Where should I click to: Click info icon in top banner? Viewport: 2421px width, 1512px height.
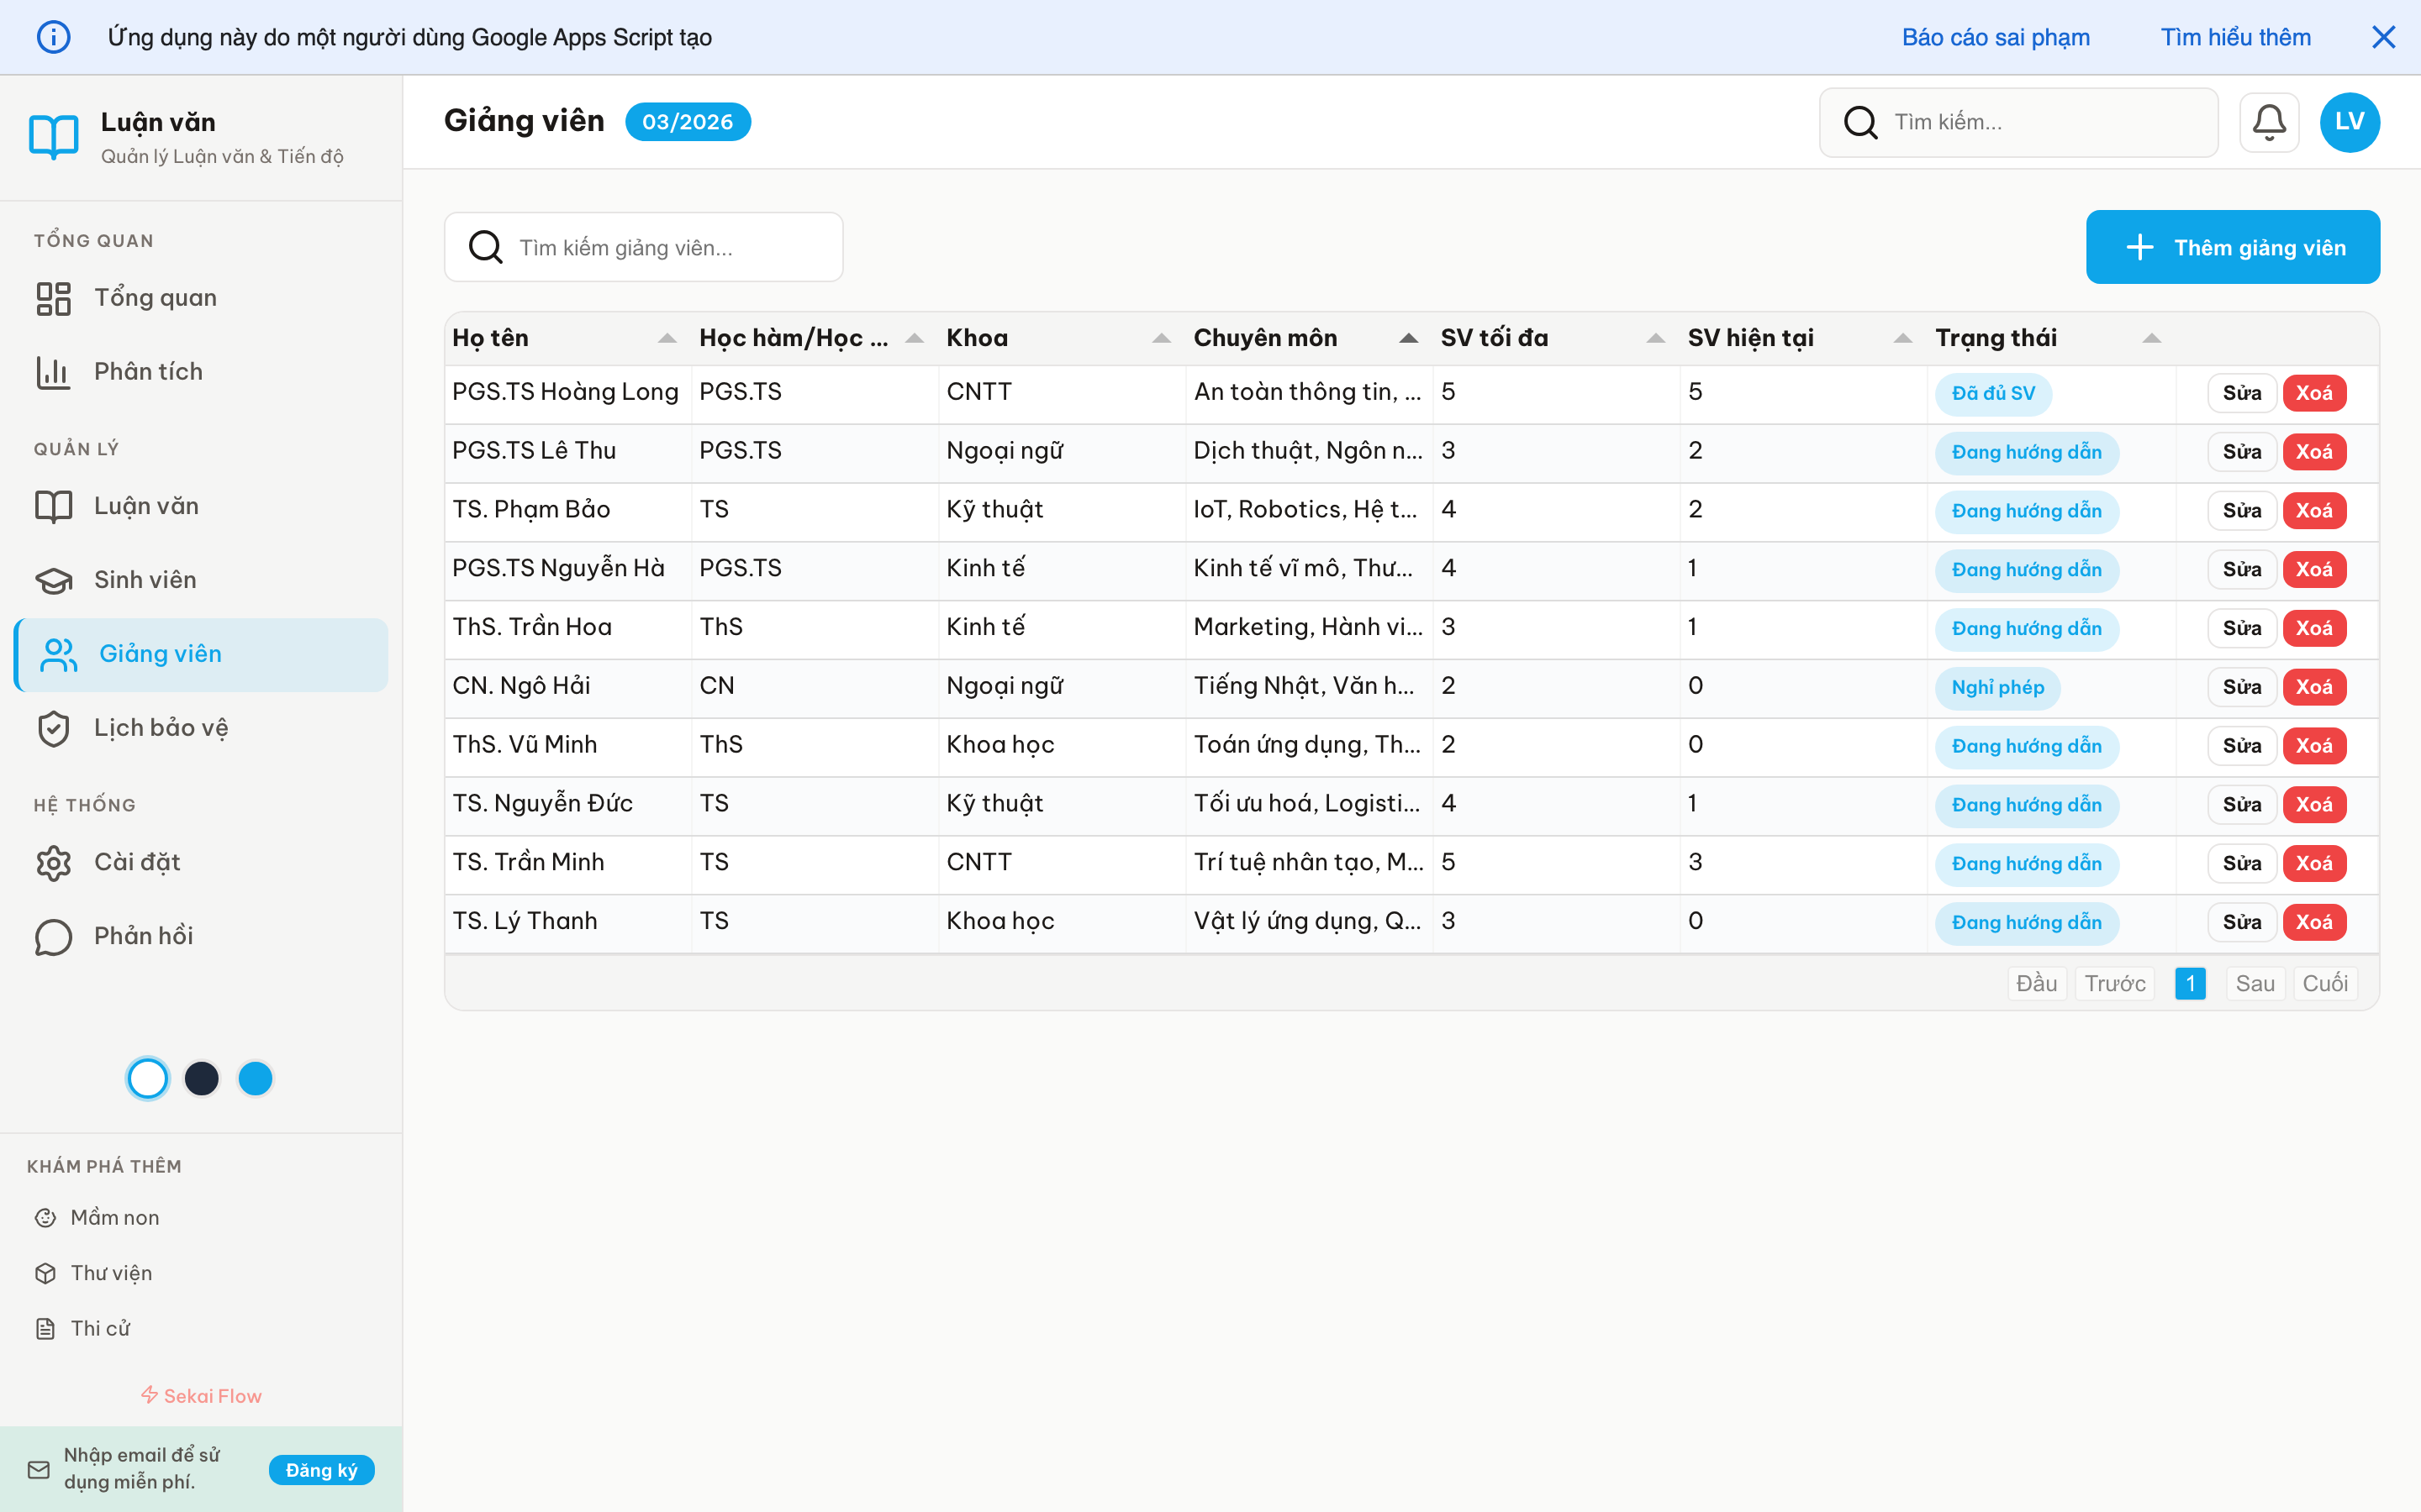click(54, 37)
